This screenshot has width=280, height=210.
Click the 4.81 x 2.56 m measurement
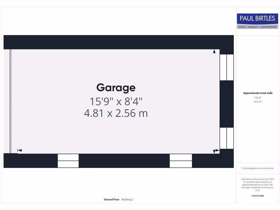(116, 113)
